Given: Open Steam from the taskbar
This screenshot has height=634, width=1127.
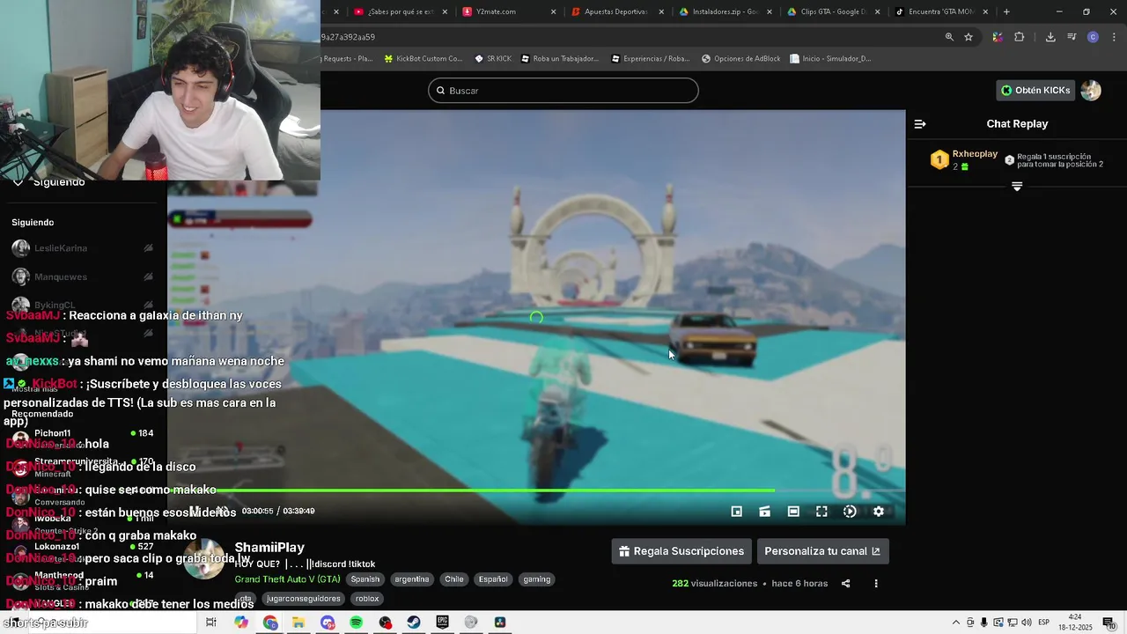Looking at the screenshot, I should pos(414,623).
